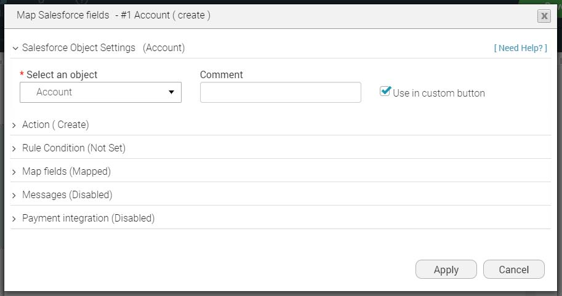Click chevron arrow beside Payment integration
This screenshot has width=562, height=296.
14,218
